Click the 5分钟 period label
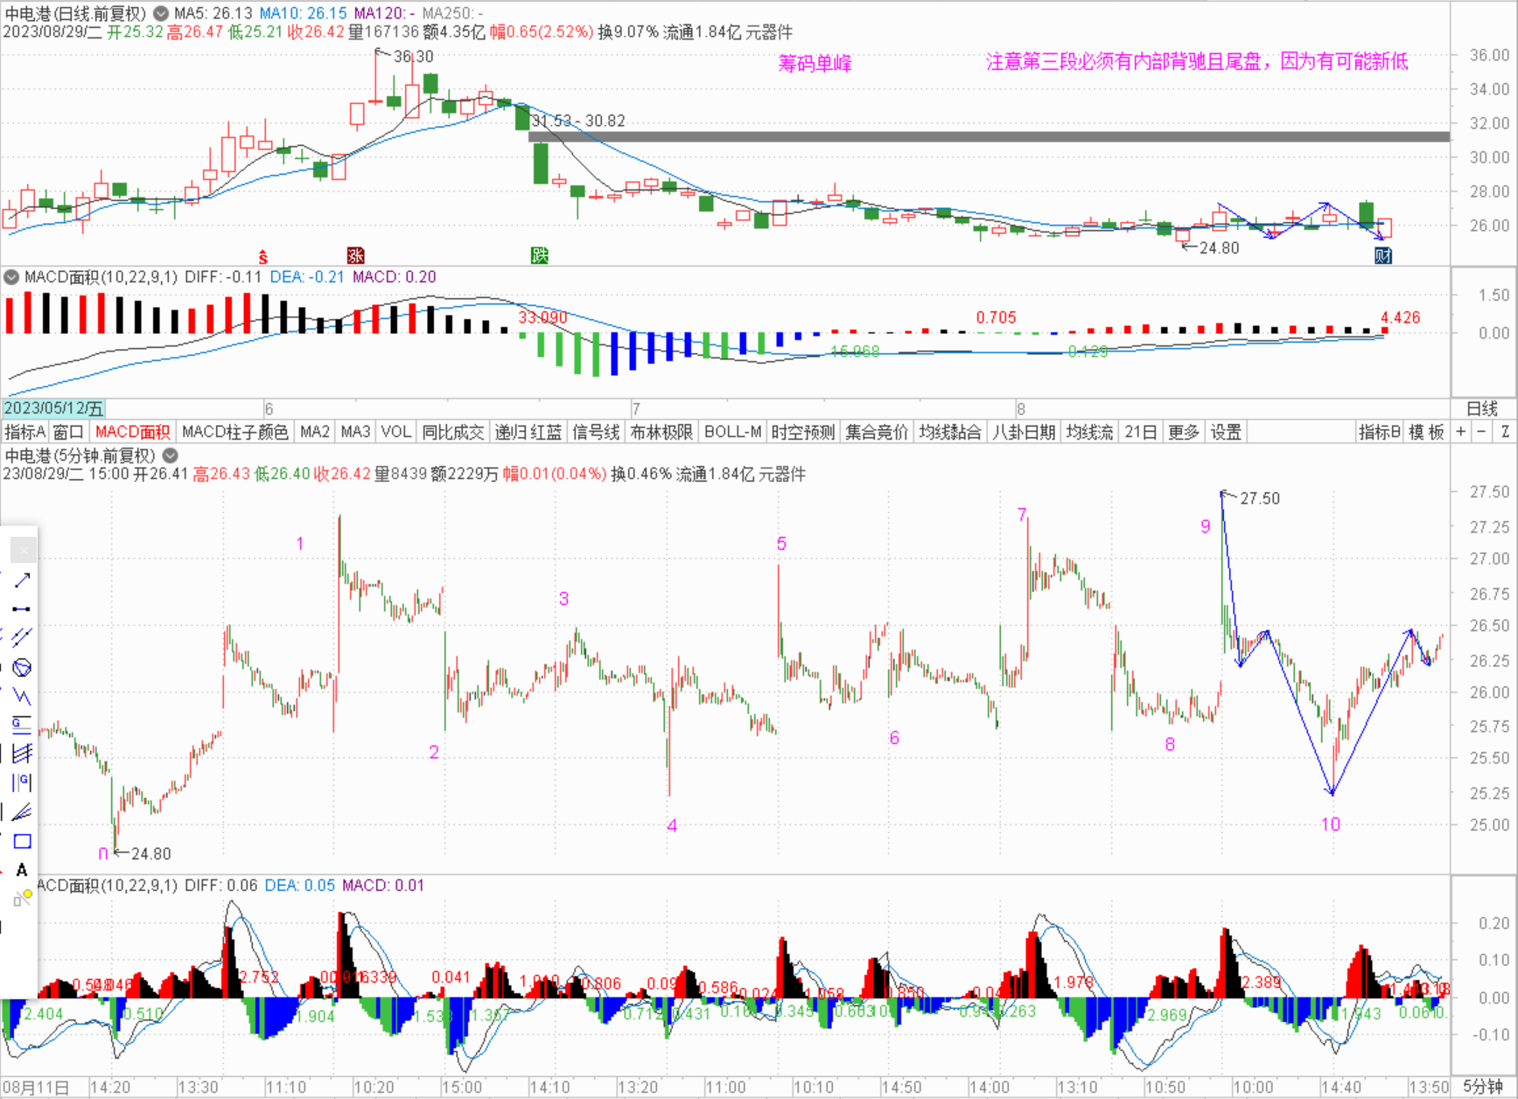 (1482, 1087)
